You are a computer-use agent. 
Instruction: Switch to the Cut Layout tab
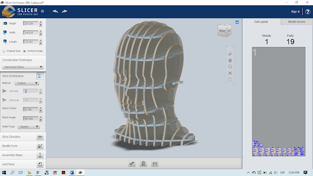(261, 22)
